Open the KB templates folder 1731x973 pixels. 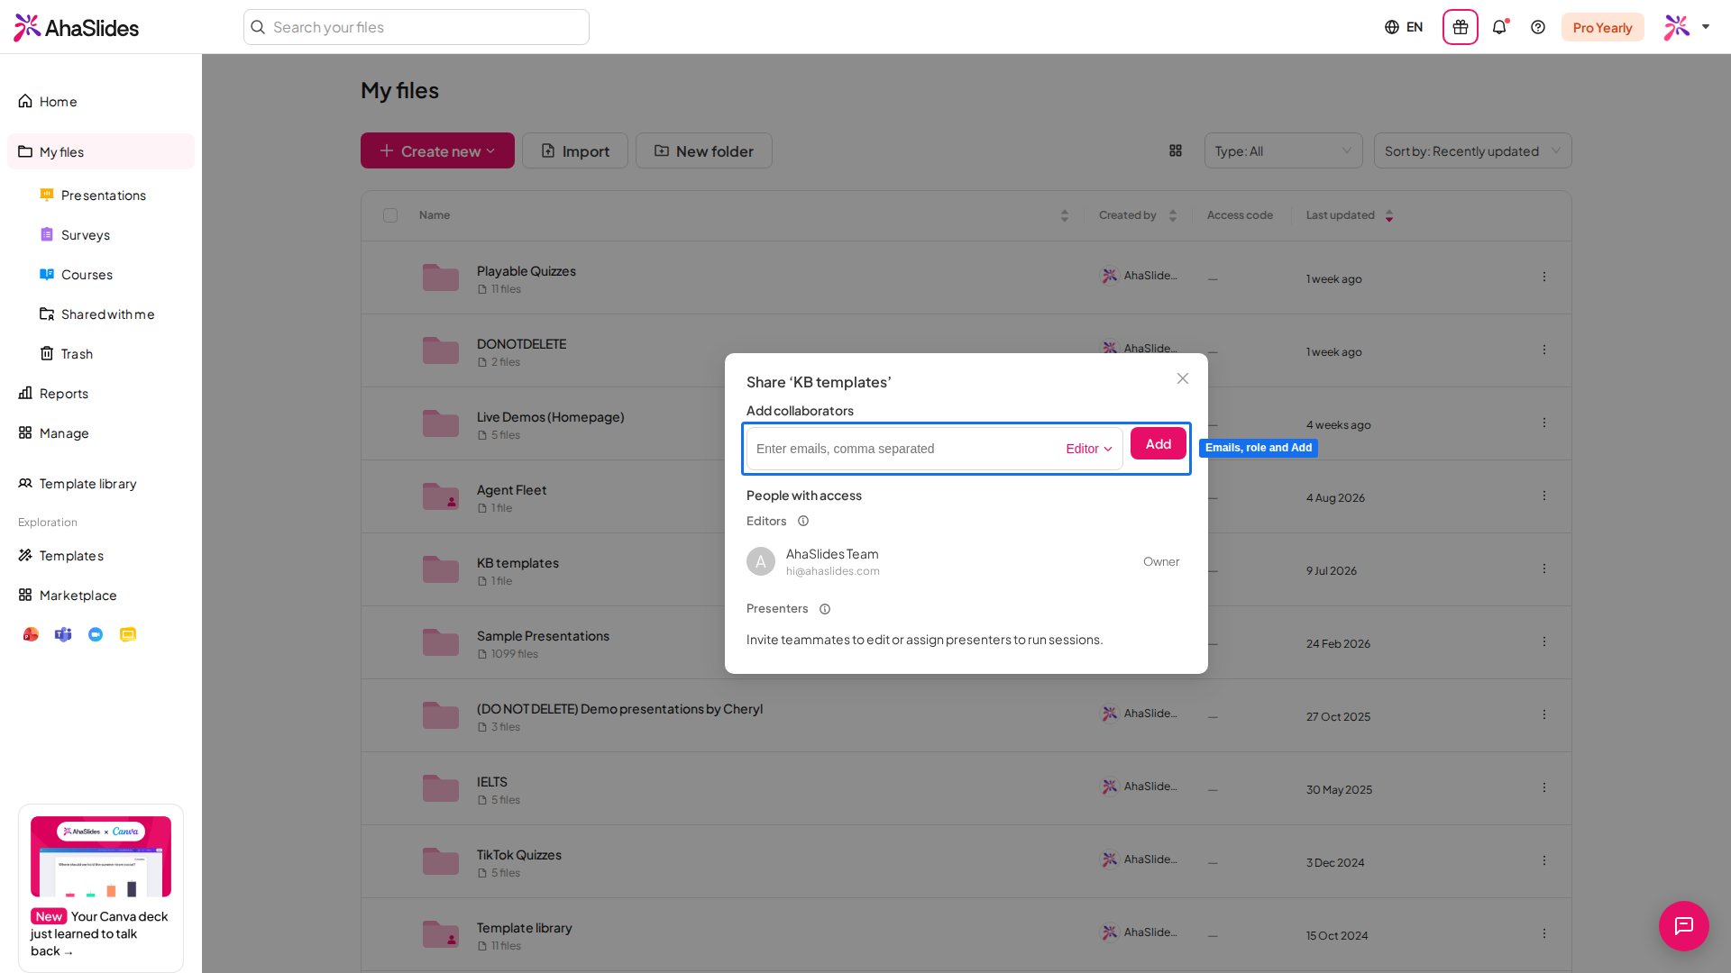[517, 563]
